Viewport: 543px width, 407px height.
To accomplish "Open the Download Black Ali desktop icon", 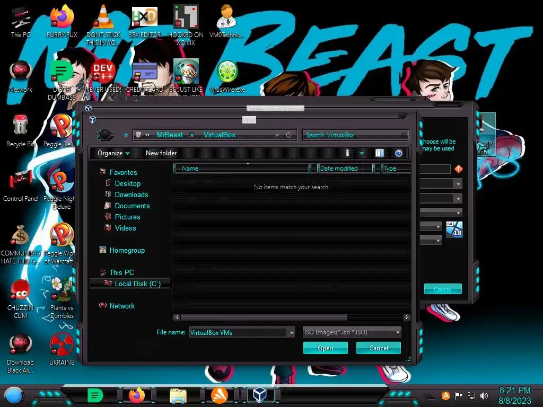I will [x=21, y=353].
